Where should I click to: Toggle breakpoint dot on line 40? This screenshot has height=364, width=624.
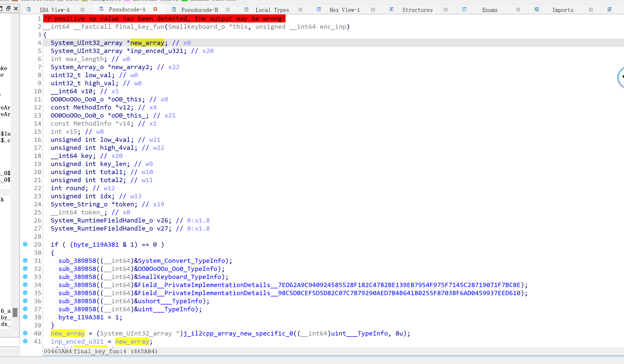25,333
